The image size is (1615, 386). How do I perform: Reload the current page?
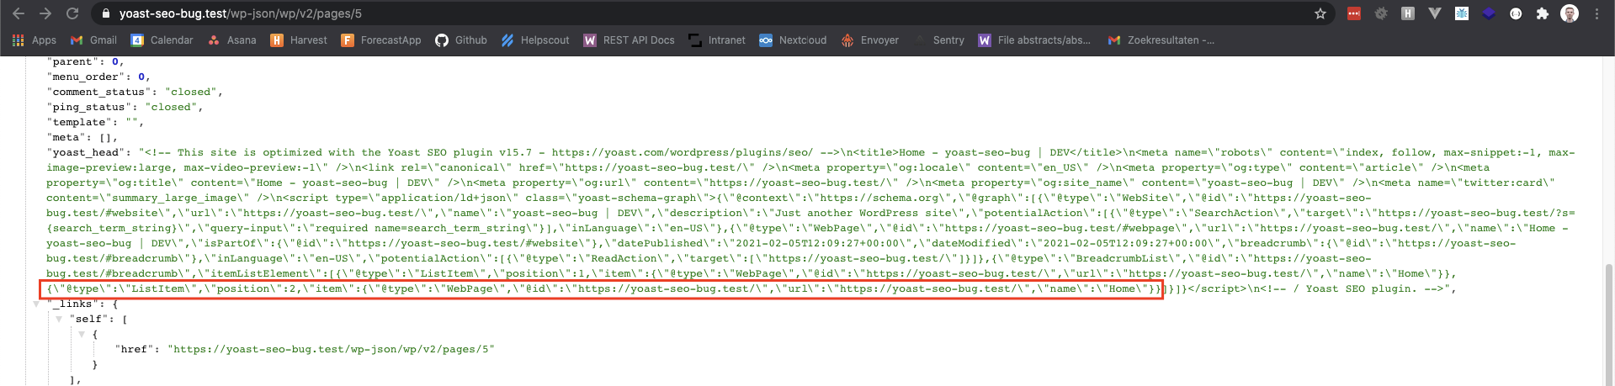72,13
